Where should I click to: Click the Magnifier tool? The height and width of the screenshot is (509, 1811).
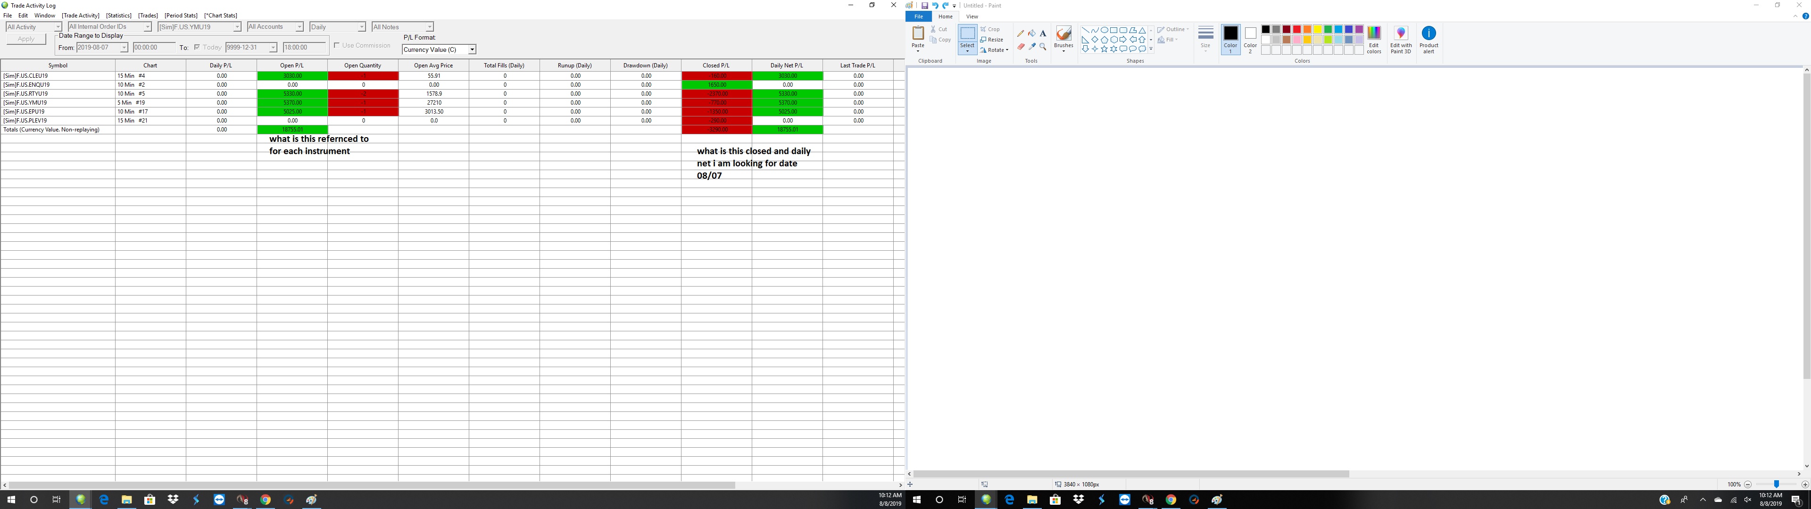tap(1043, 46)
